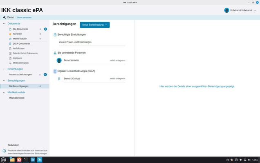
Task: Select the Demo-DiGA App entry name
Action: point(72,79)
